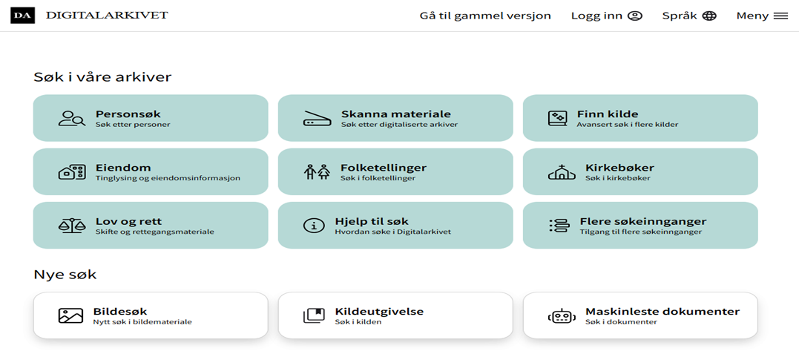
Task: Open the Skanna materiale card title
Action: pos(395,114)
